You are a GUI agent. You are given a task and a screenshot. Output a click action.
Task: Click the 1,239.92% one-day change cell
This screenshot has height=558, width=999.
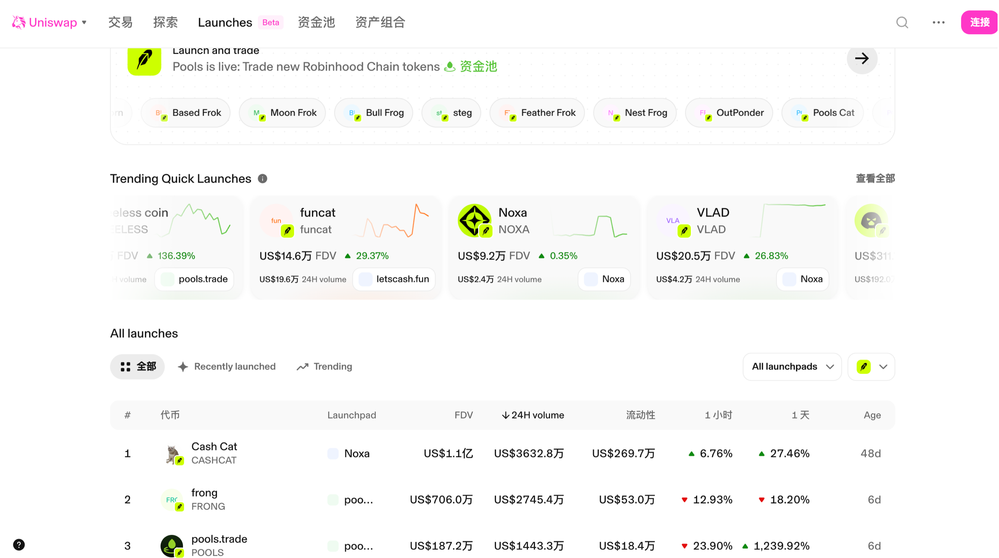click(778, 546)
